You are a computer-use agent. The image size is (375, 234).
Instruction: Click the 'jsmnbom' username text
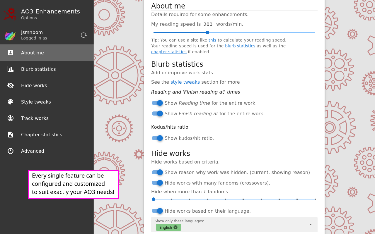tap(32, 32)
